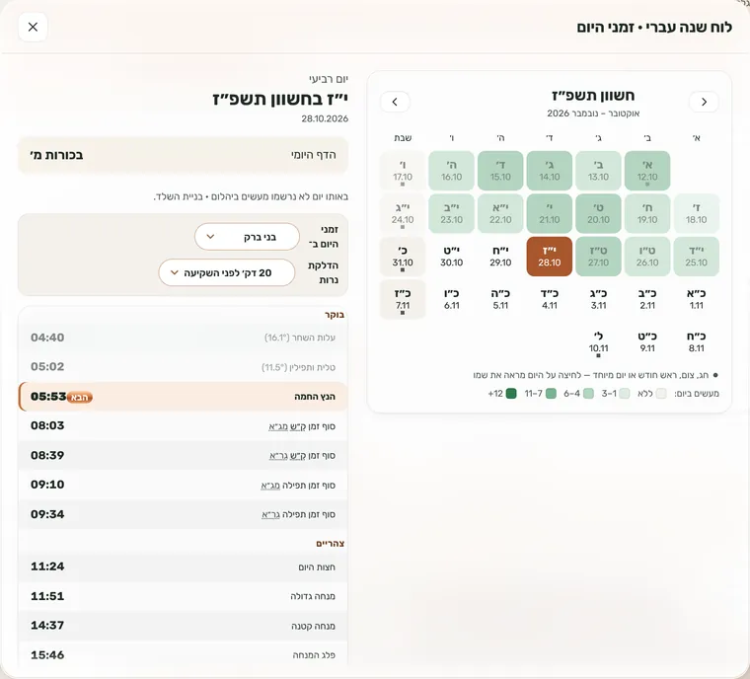Screen dimensions: 750x679
Task: Go to previous month with right chevron
Action: (704, 102)
